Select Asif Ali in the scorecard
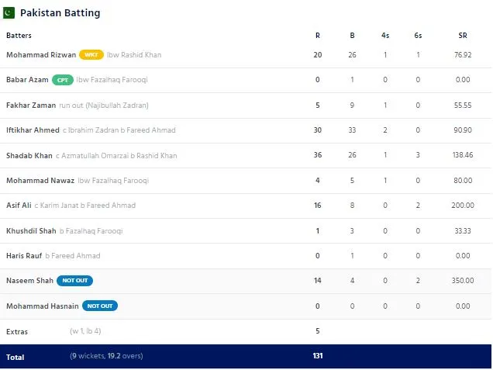Viewport: 493px width, 370px height. [20, 206]
